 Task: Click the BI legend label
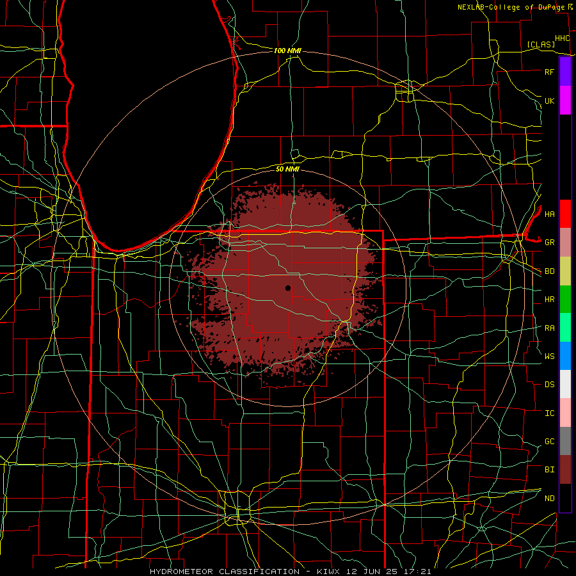tap(549, 470)
